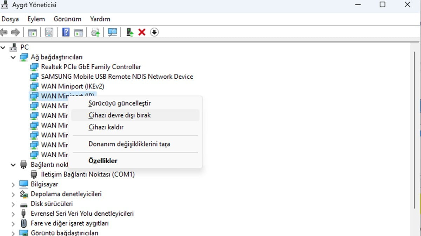Click the update driver software toolbar icon
421x236 pixels.
pyautogui.click(x=95, y=33)
